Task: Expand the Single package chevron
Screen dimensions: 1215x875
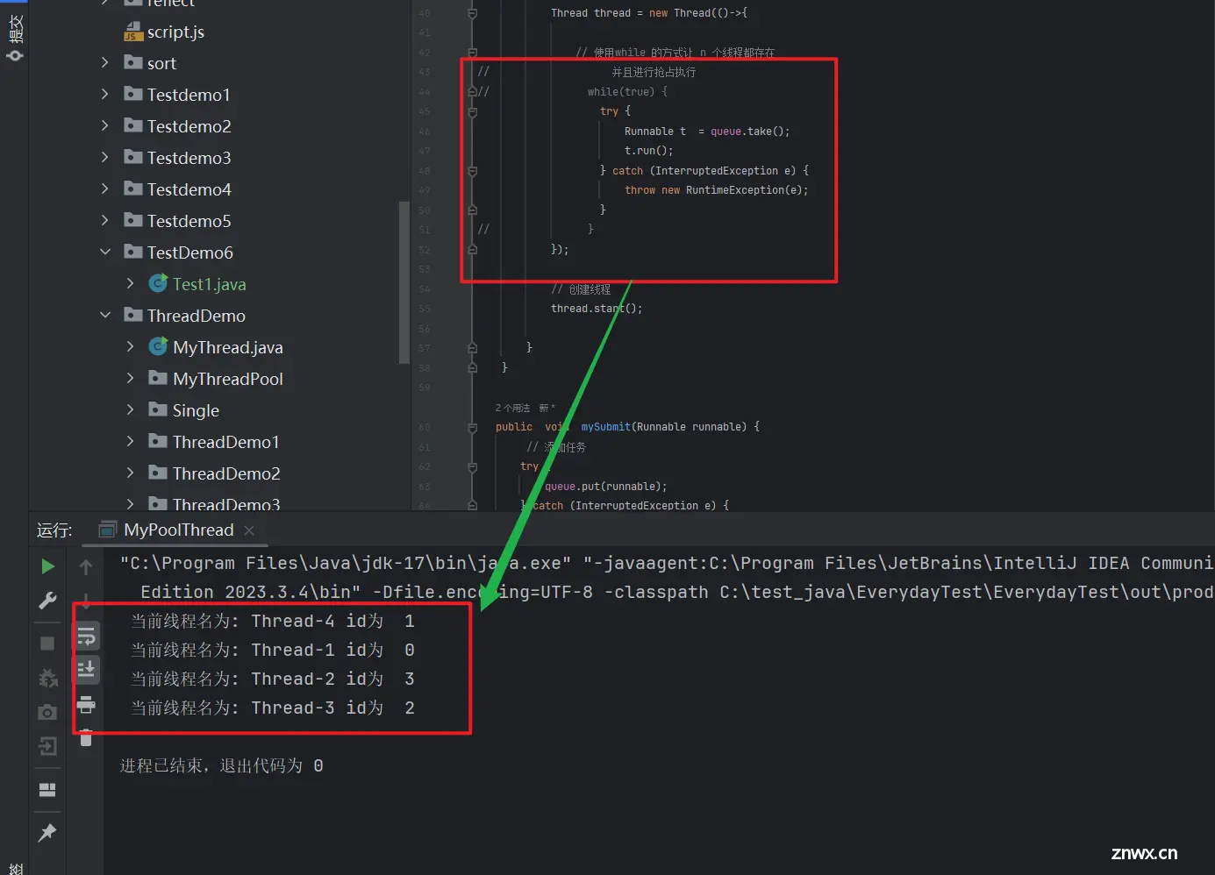Action: tap(131, 409)
